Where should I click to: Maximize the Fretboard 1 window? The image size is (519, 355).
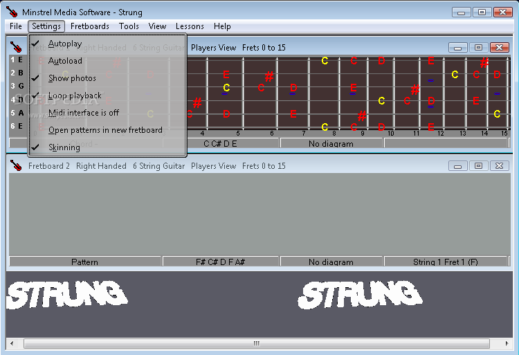pos(478,48)
